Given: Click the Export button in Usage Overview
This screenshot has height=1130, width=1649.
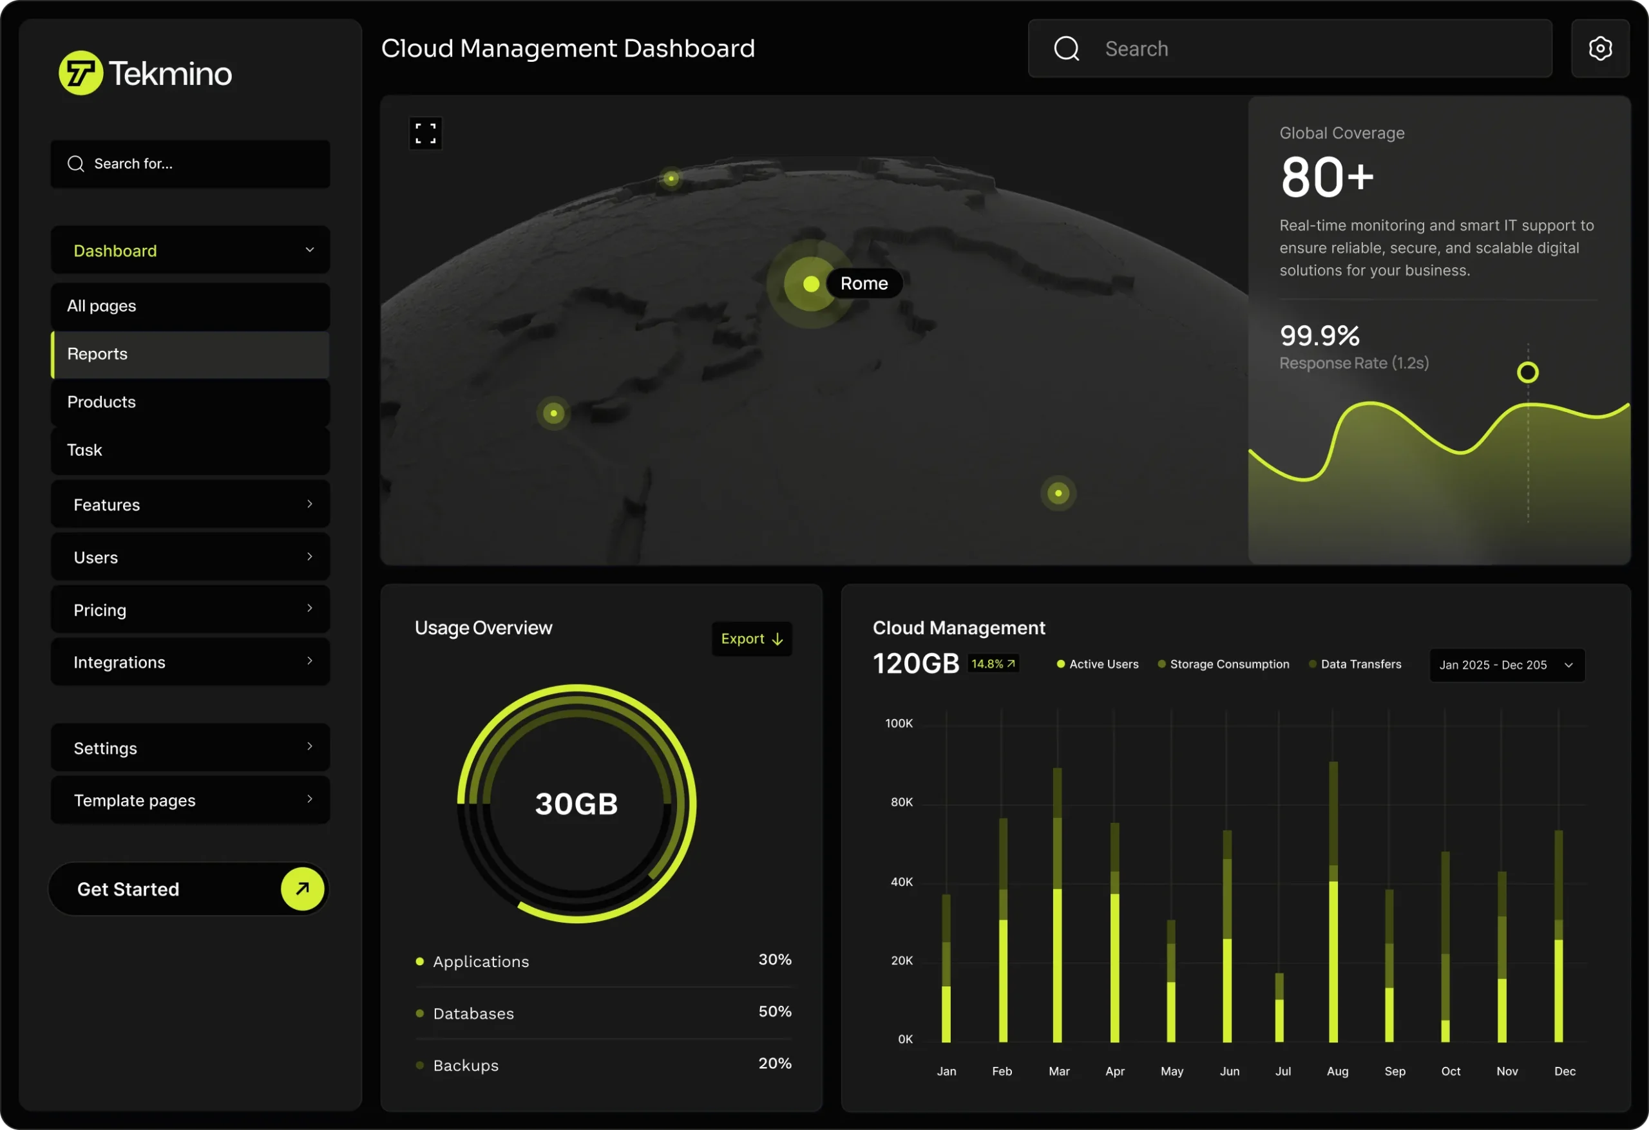Looking at the screenshot, I should coord(752,639).
